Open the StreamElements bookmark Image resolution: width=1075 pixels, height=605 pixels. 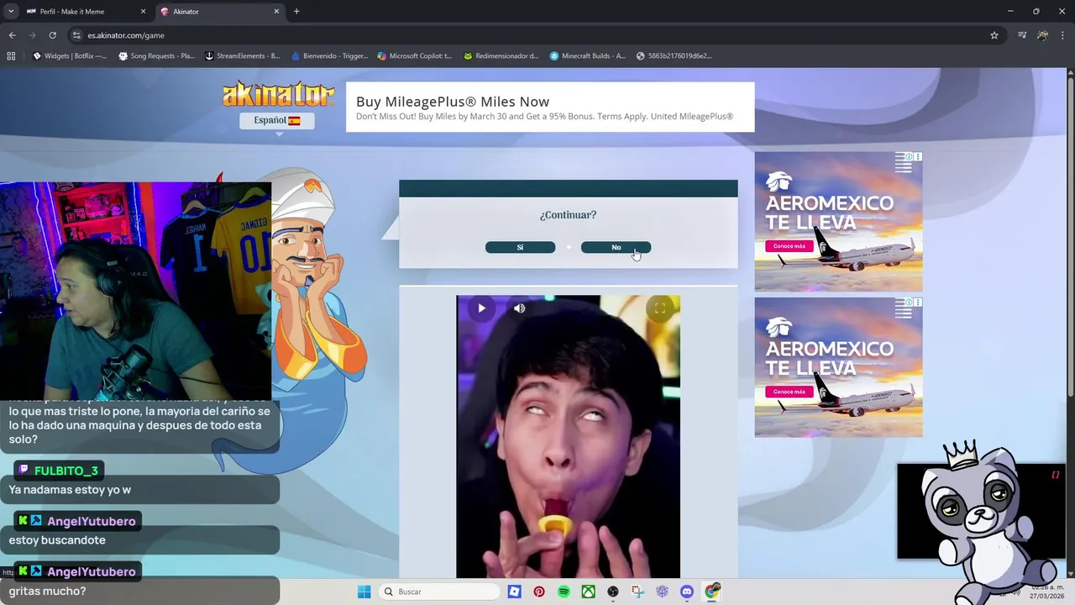[x=243, y=56]
